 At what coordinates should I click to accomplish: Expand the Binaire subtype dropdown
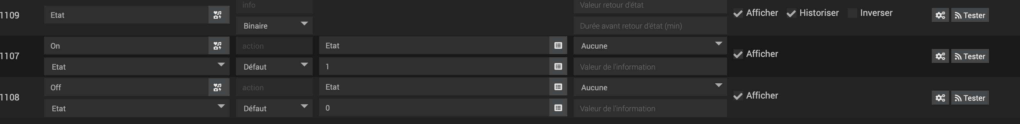pyautogui.click(x=274, y=25)
